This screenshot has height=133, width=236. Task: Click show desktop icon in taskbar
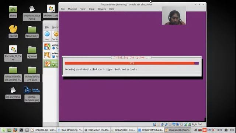pos(9,130)
